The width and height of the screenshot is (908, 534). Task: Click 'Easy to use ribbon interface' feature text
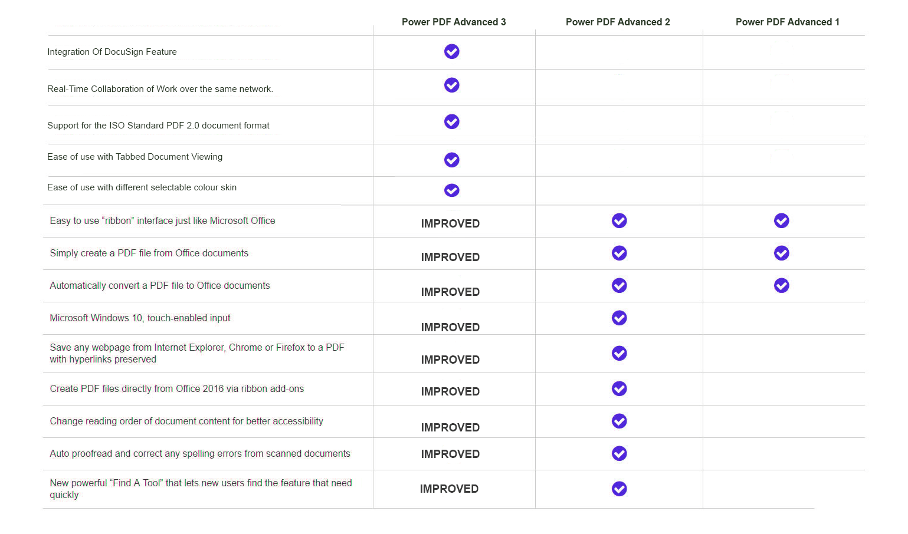coord(162,220)
